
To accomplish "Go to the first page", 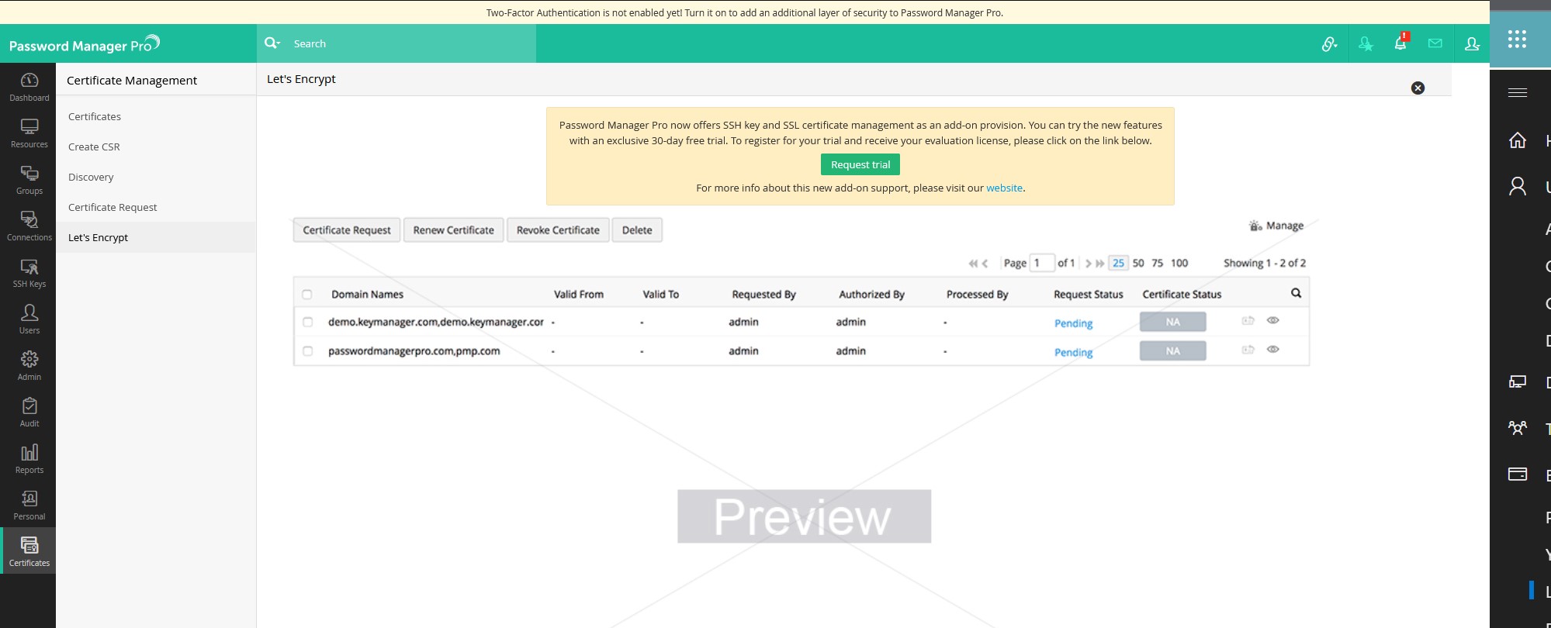I will [972, 264].
